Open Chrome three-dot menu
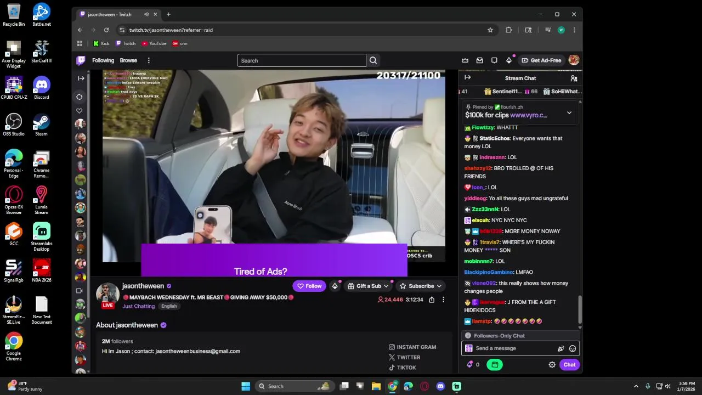Image resolution: width=702 pixels, height=395 pixels. coord(574,30)
